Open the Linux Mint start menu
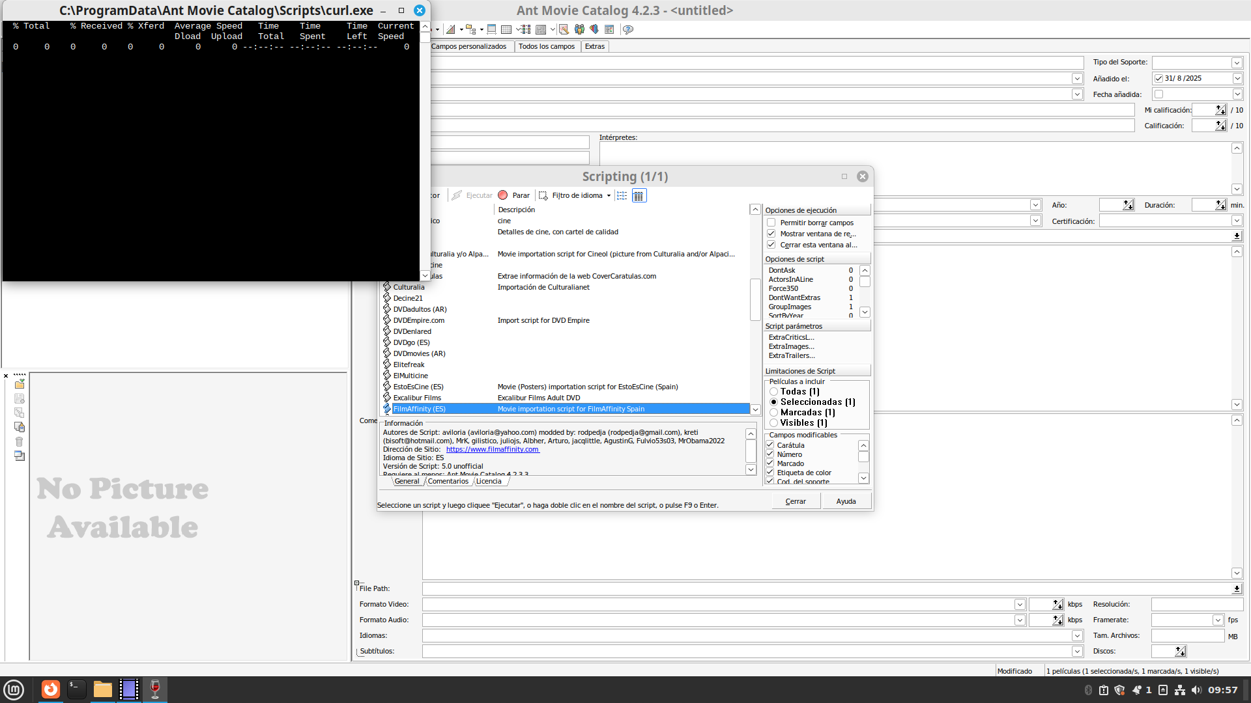Screen dimensions: 1251x703 [14, 689]
